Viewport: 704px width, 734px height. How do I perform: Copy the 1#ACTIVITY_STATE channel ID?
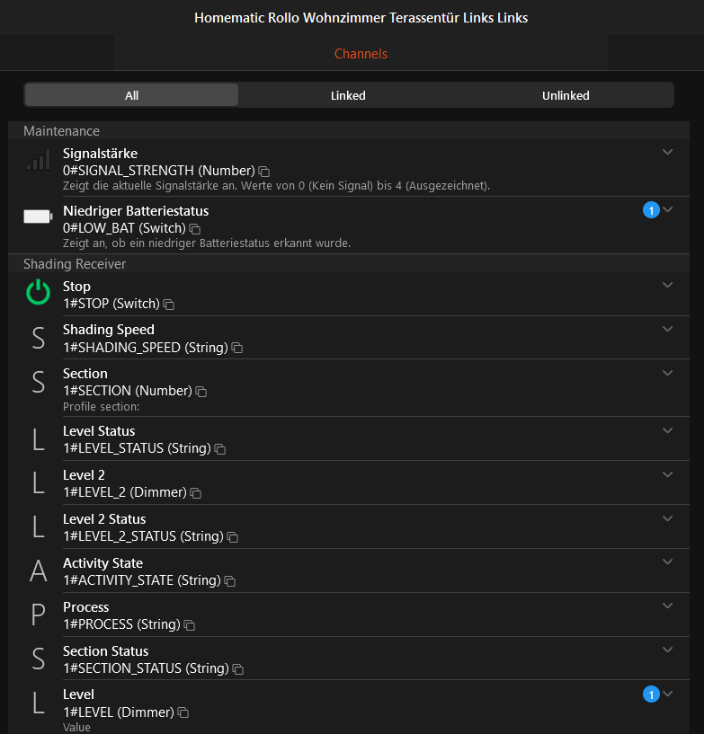click(x=230, y=581)
